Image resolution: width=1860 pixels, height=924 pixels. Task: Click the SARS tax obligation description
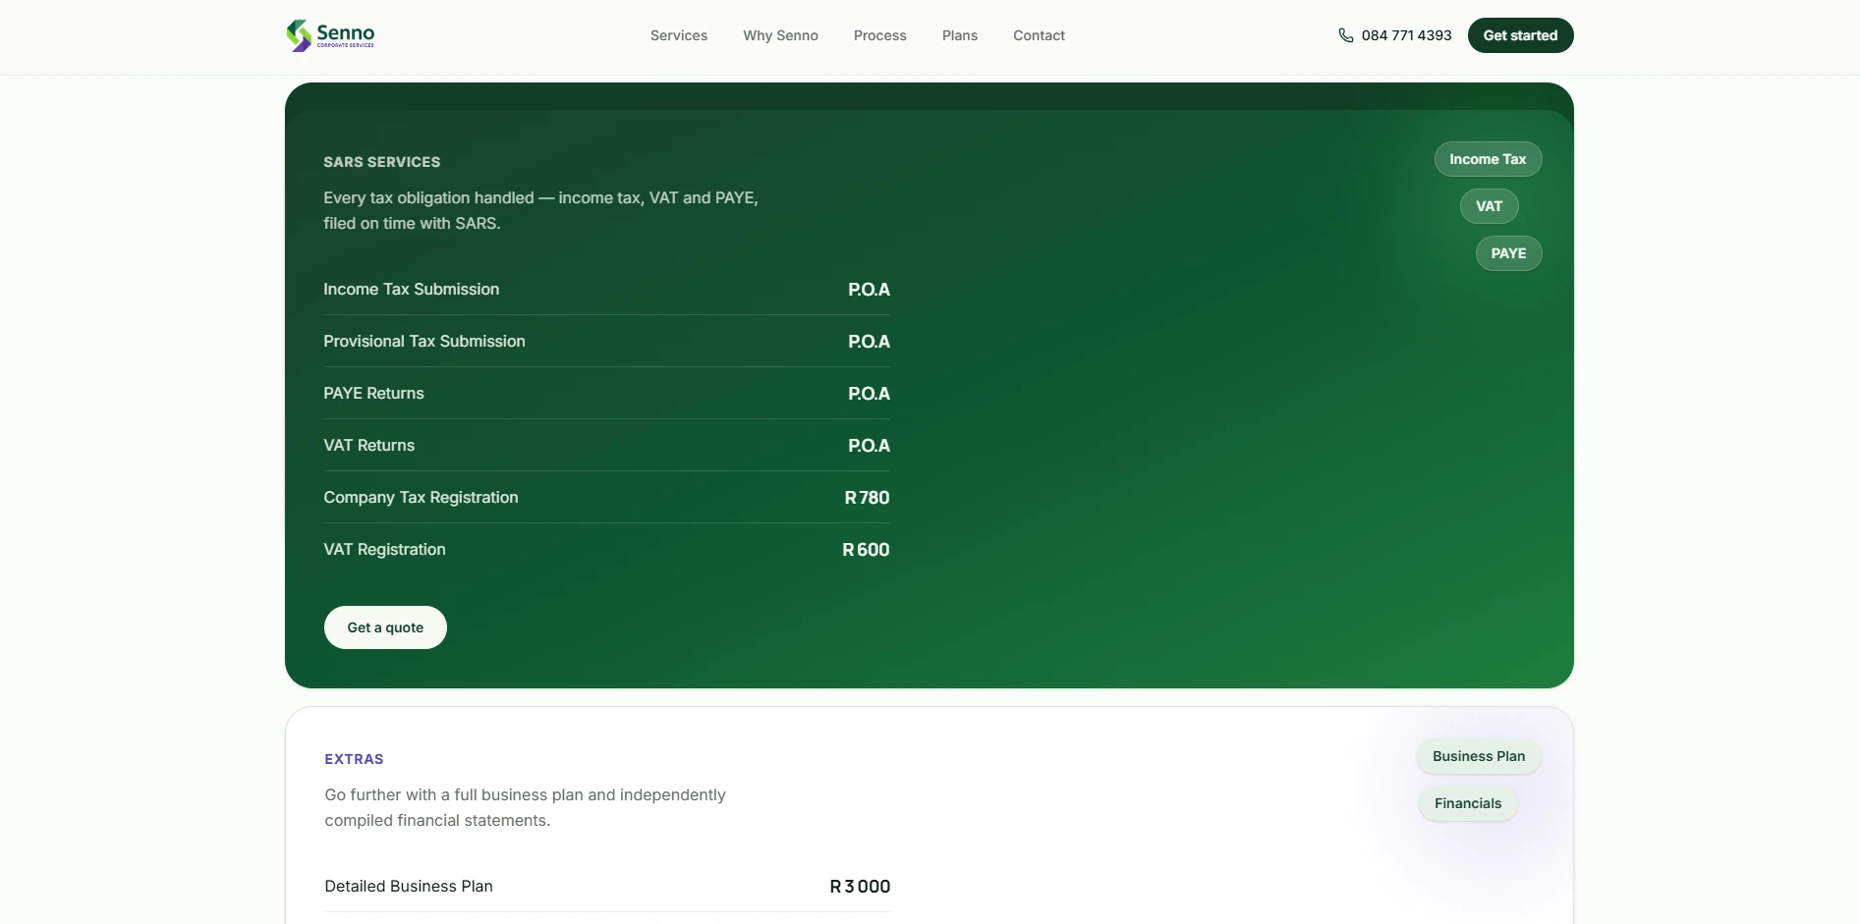click(x=540, y=210)
